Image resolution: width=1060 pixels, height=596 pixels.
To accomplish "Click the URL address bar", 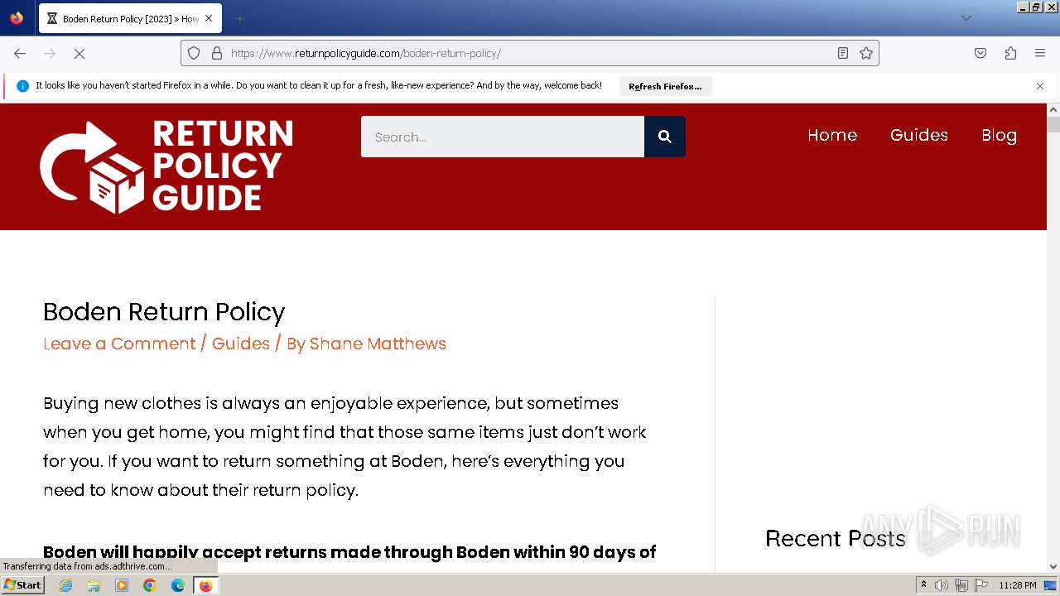I will (x=530, y=53).
